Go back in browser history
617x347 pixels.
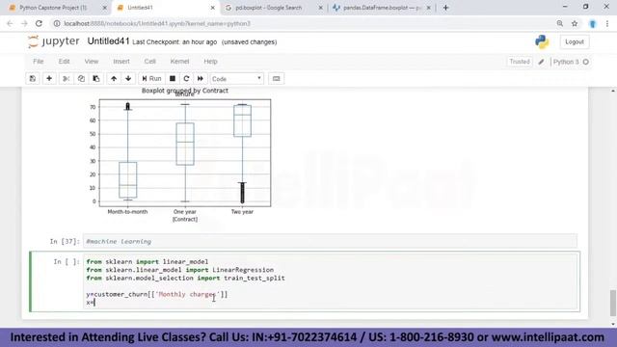[x=10, y=23]
